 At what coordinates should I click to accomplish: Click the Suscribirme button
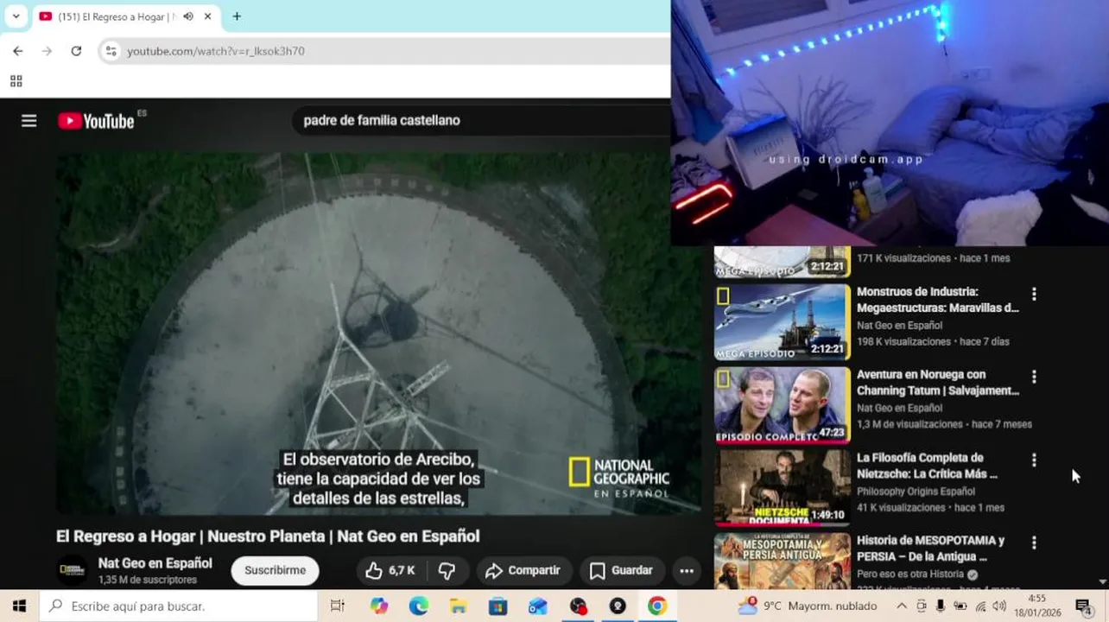(x=275, y=570)
